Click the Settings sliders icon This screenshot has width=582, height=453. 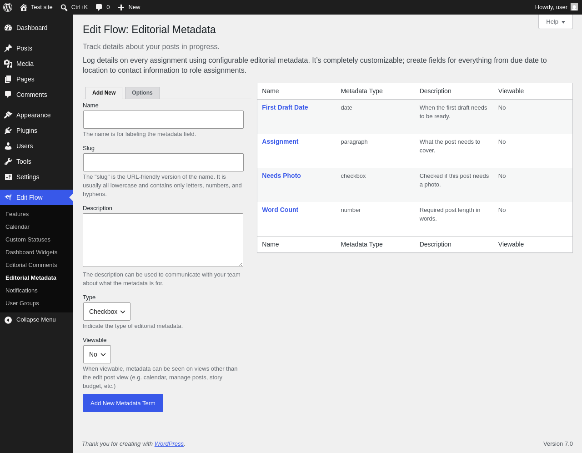tap(8, 177)
